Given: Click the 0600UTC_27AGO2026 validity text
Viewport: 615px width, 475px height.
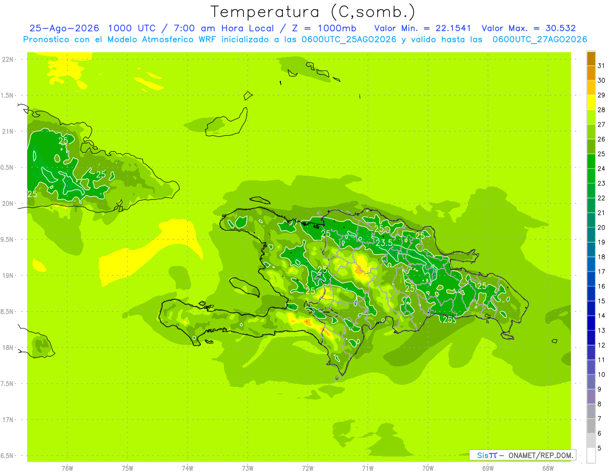Looking at the screenshot, I should (x=540, y=39).
